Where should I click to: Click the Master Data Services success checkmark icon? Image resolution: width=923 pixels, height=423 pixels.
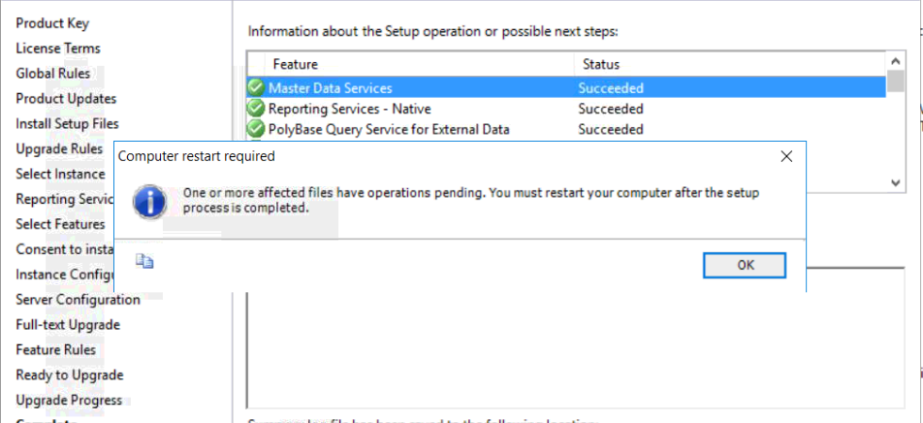(255, 87)
